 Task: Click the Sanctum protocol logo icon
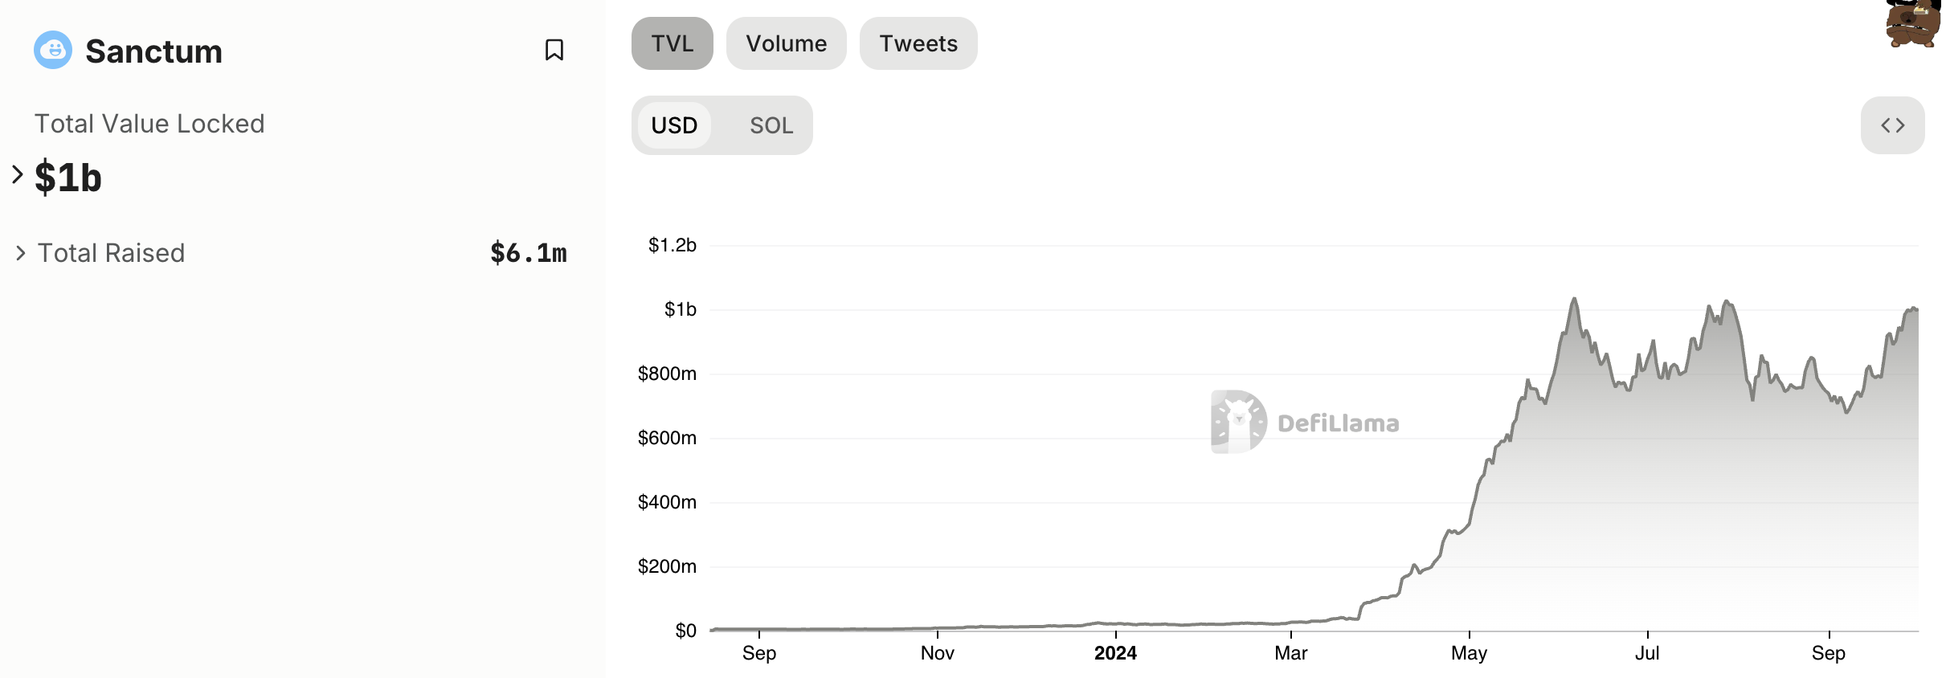click(x=53, y=51)
